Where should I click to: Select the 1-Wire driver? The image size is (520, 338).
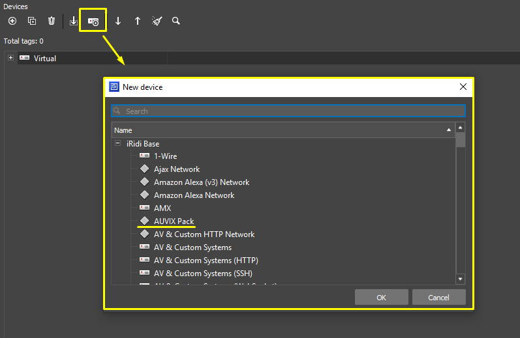(x=166, y=156)
